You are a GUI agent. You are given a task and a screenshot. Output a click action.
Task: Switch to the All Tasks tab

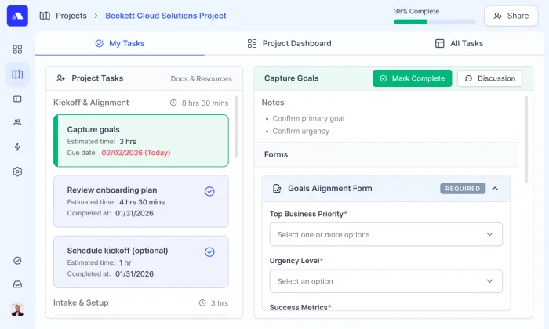[459, 43]
